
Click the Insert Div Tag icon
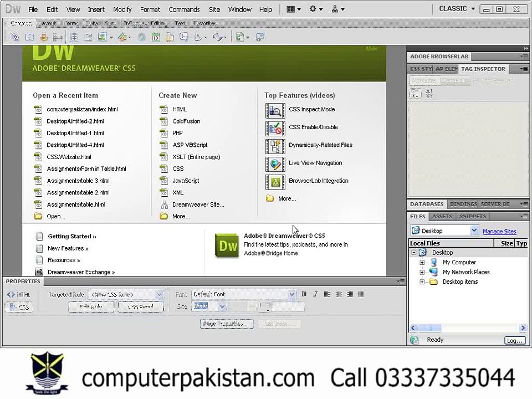click(x=88, y=37)
